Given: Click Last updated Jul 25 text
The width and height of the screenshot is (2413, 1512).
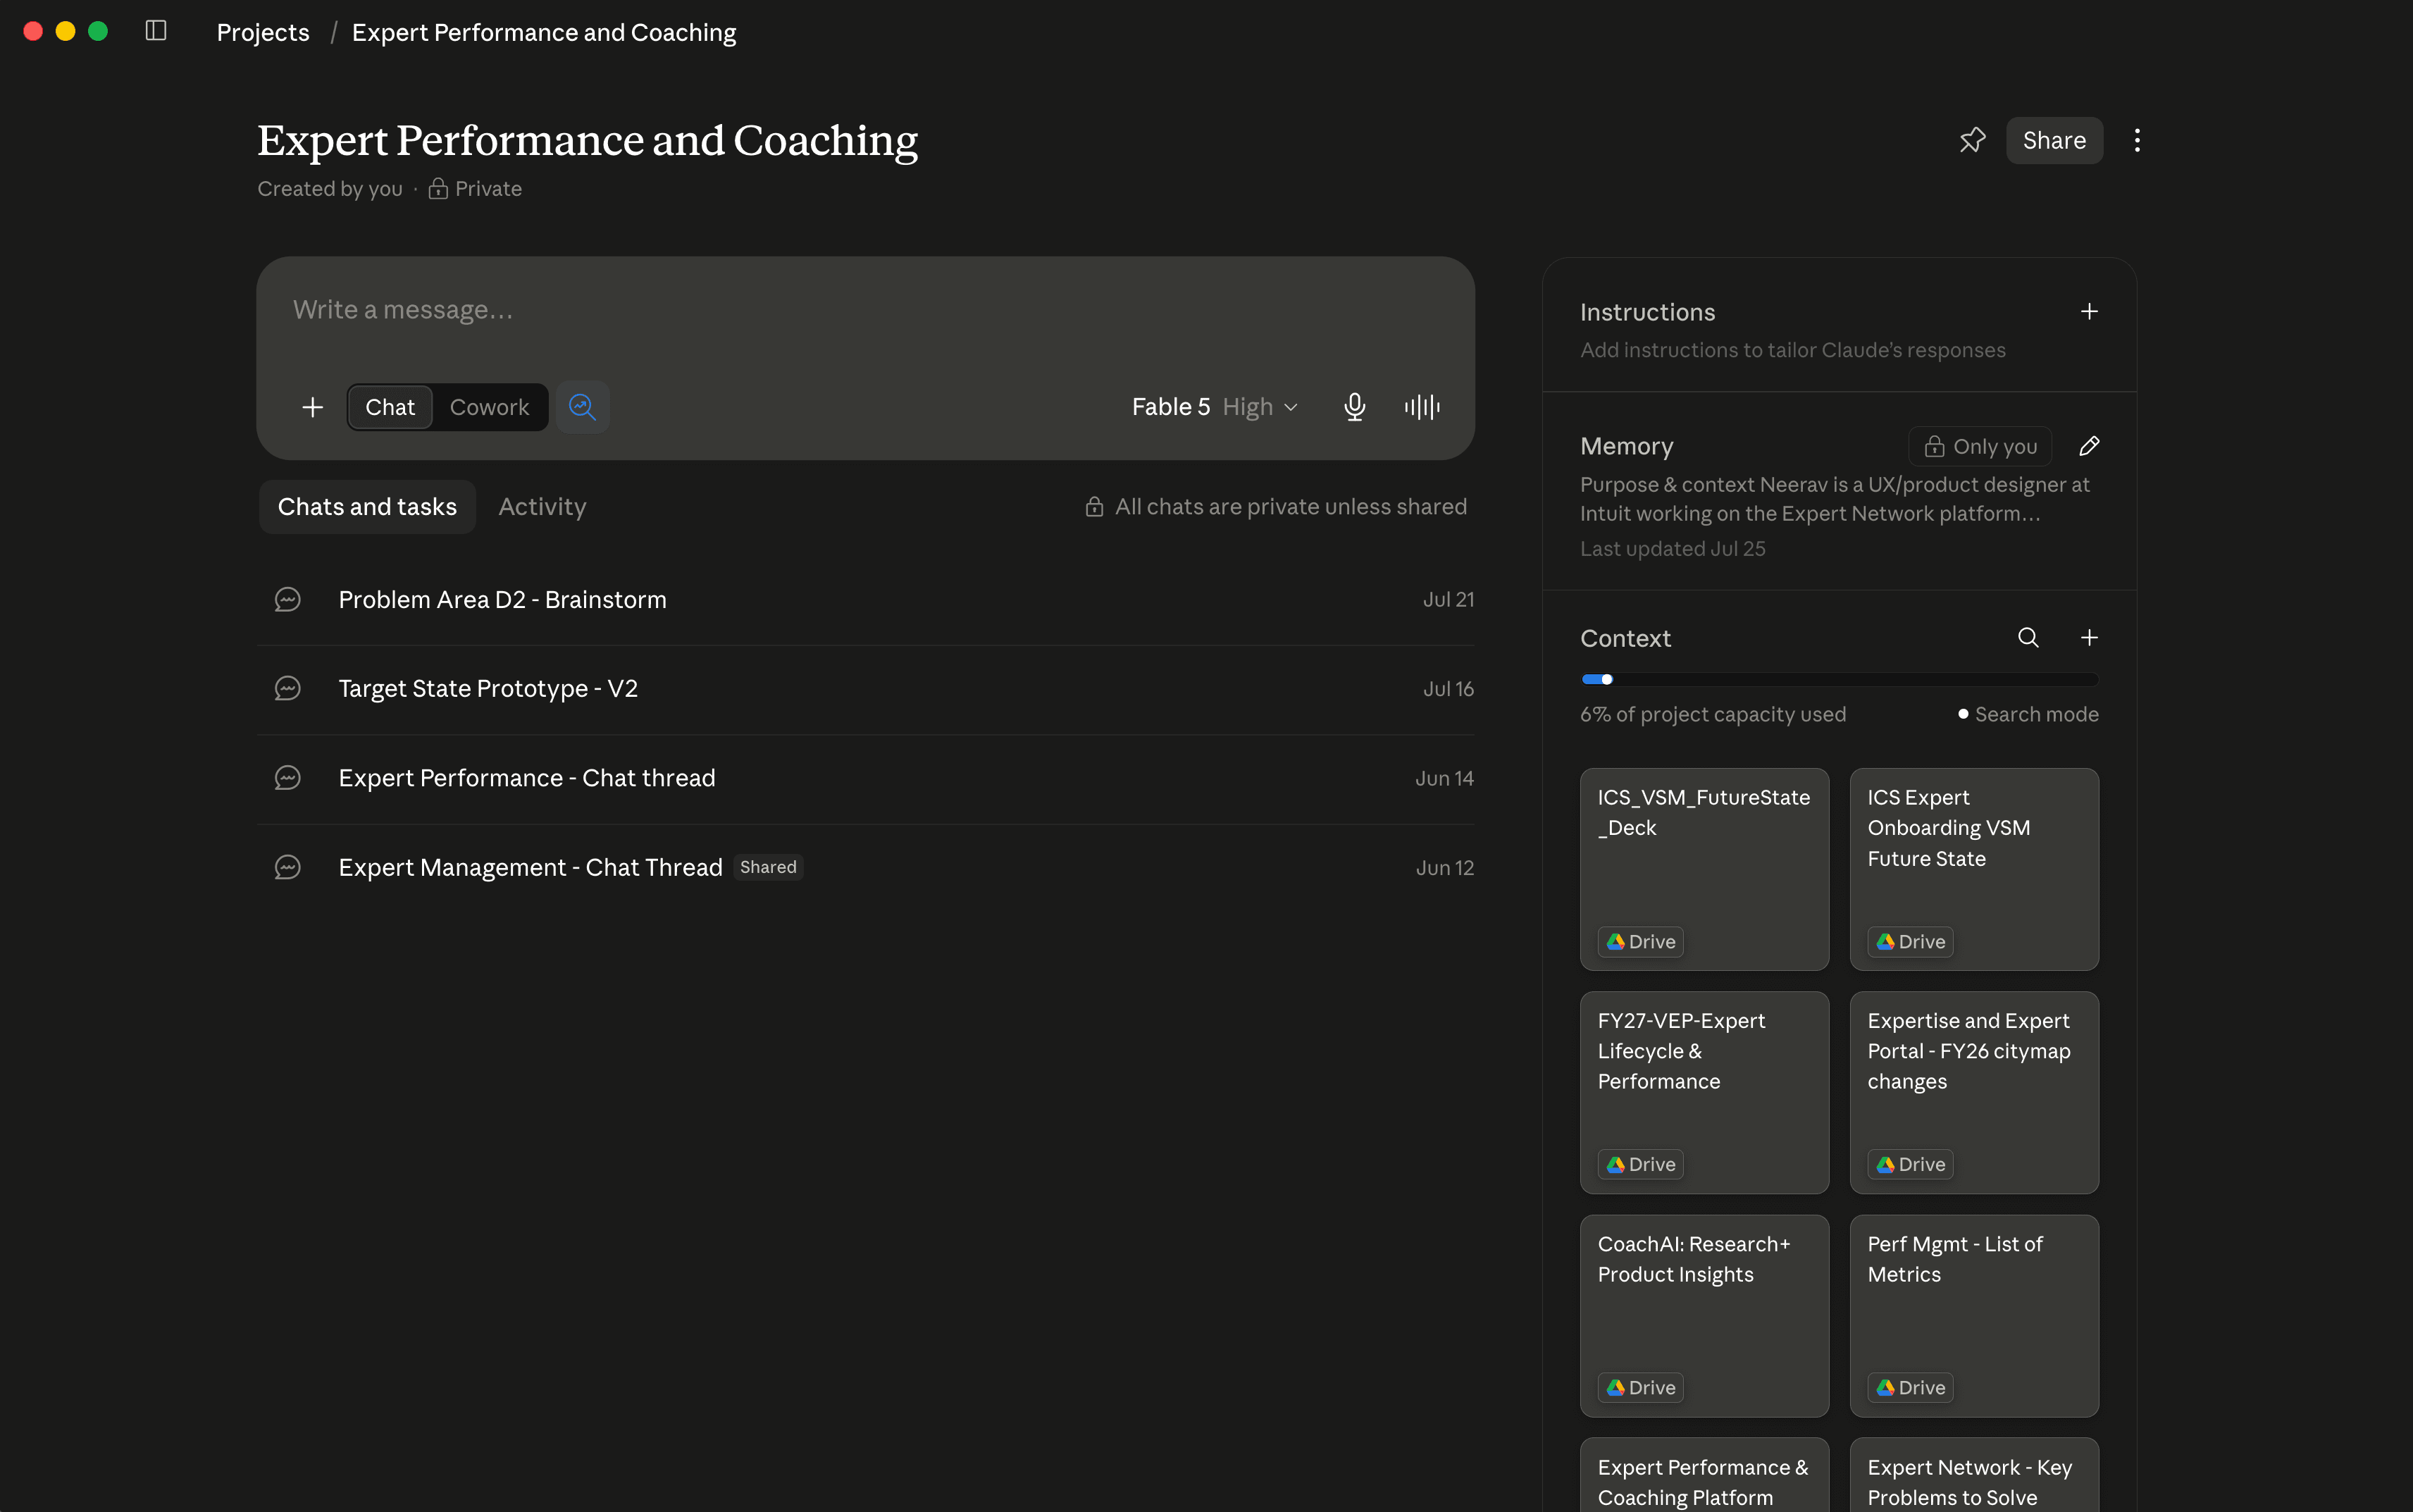Looking at the screenshot, I should [x=1672, y=549].
